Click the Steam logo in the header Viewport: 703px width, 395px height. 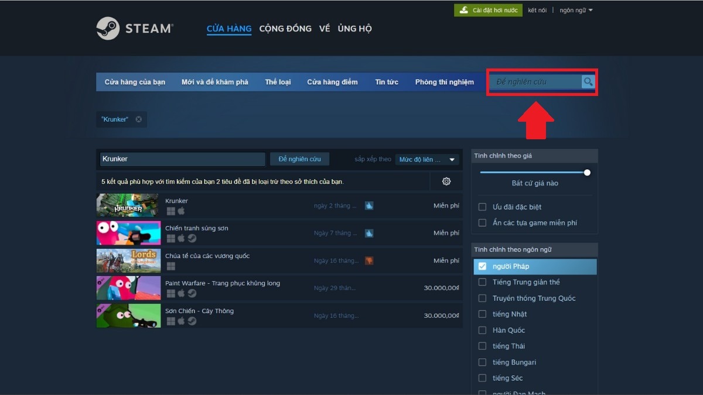[135, 28]
